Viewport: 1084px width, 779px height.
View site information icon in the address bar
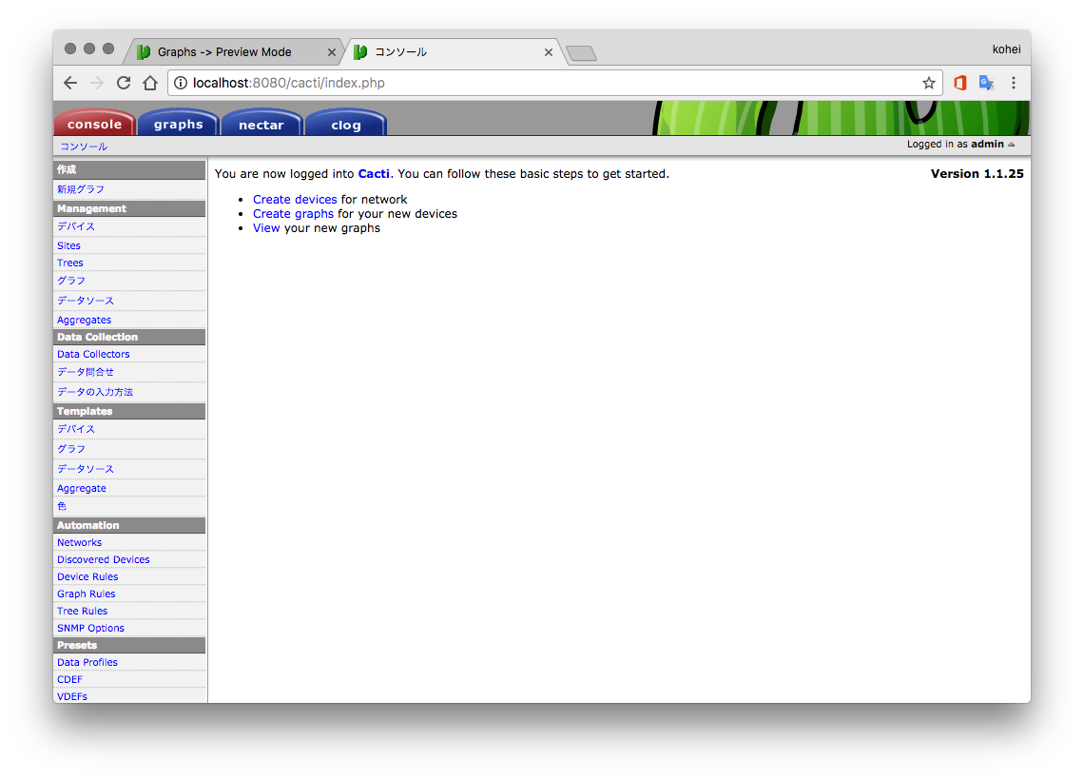pos(181,83)
